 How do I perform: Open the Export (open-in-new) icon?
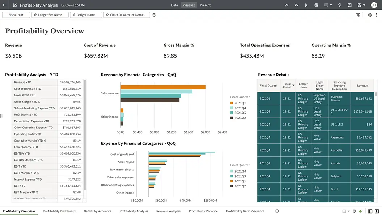tap(350, 5)
